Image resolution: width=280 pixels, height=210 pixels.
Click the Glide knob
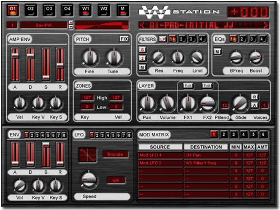click(x=240, y=103)
